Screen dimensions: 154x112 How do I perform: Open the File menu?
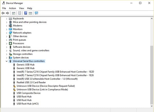pos(4,8)
